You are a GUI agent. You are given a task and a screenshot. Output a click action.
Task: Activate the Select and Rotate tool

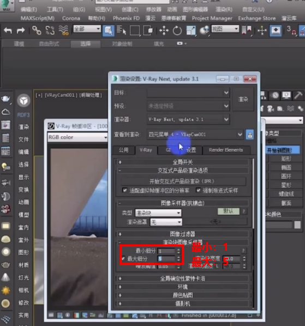[x=177, y=31]
